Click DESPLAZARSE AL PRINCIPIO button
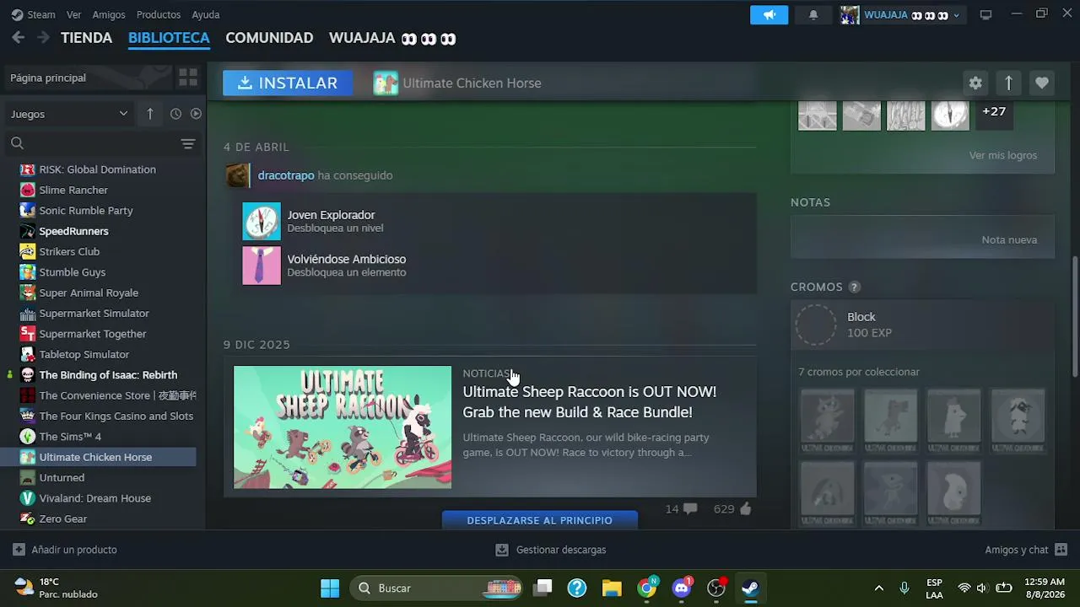 pos(540,520)
